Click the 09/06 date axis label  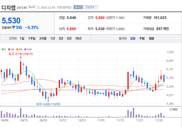(x=5, y=120)
